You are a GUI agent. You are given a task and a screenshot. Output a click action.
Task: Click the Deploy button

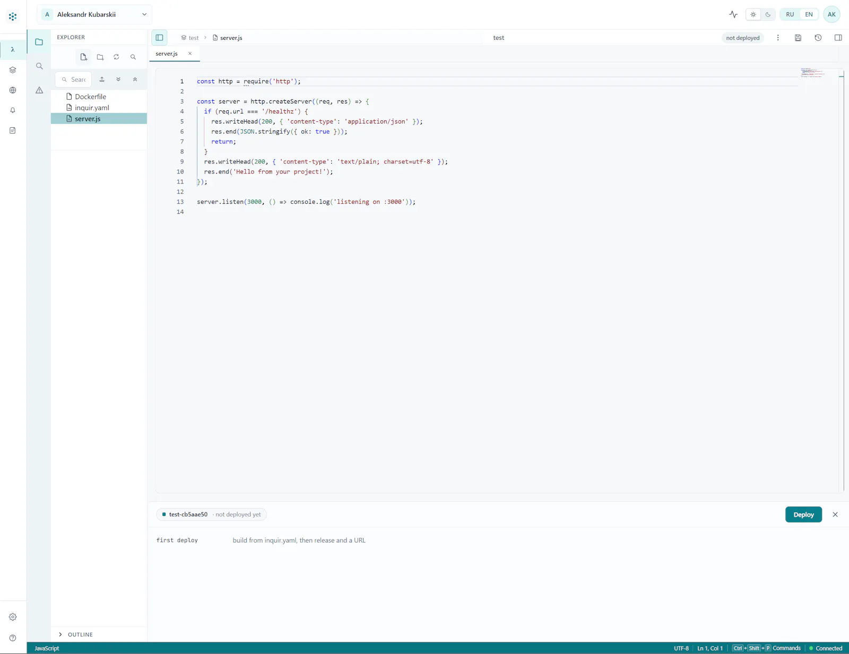coord(803,515)
